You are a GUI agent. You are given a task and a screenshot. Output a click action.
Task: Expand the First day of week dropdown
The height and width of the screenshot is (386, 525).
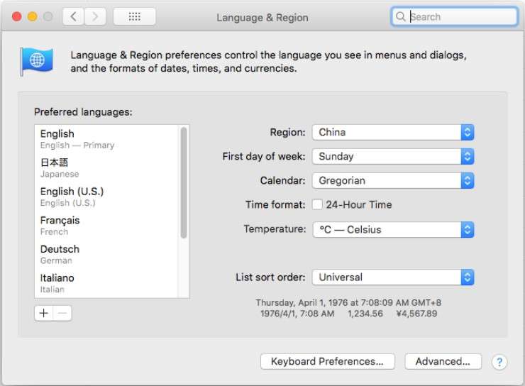click(x=393, y=156)
